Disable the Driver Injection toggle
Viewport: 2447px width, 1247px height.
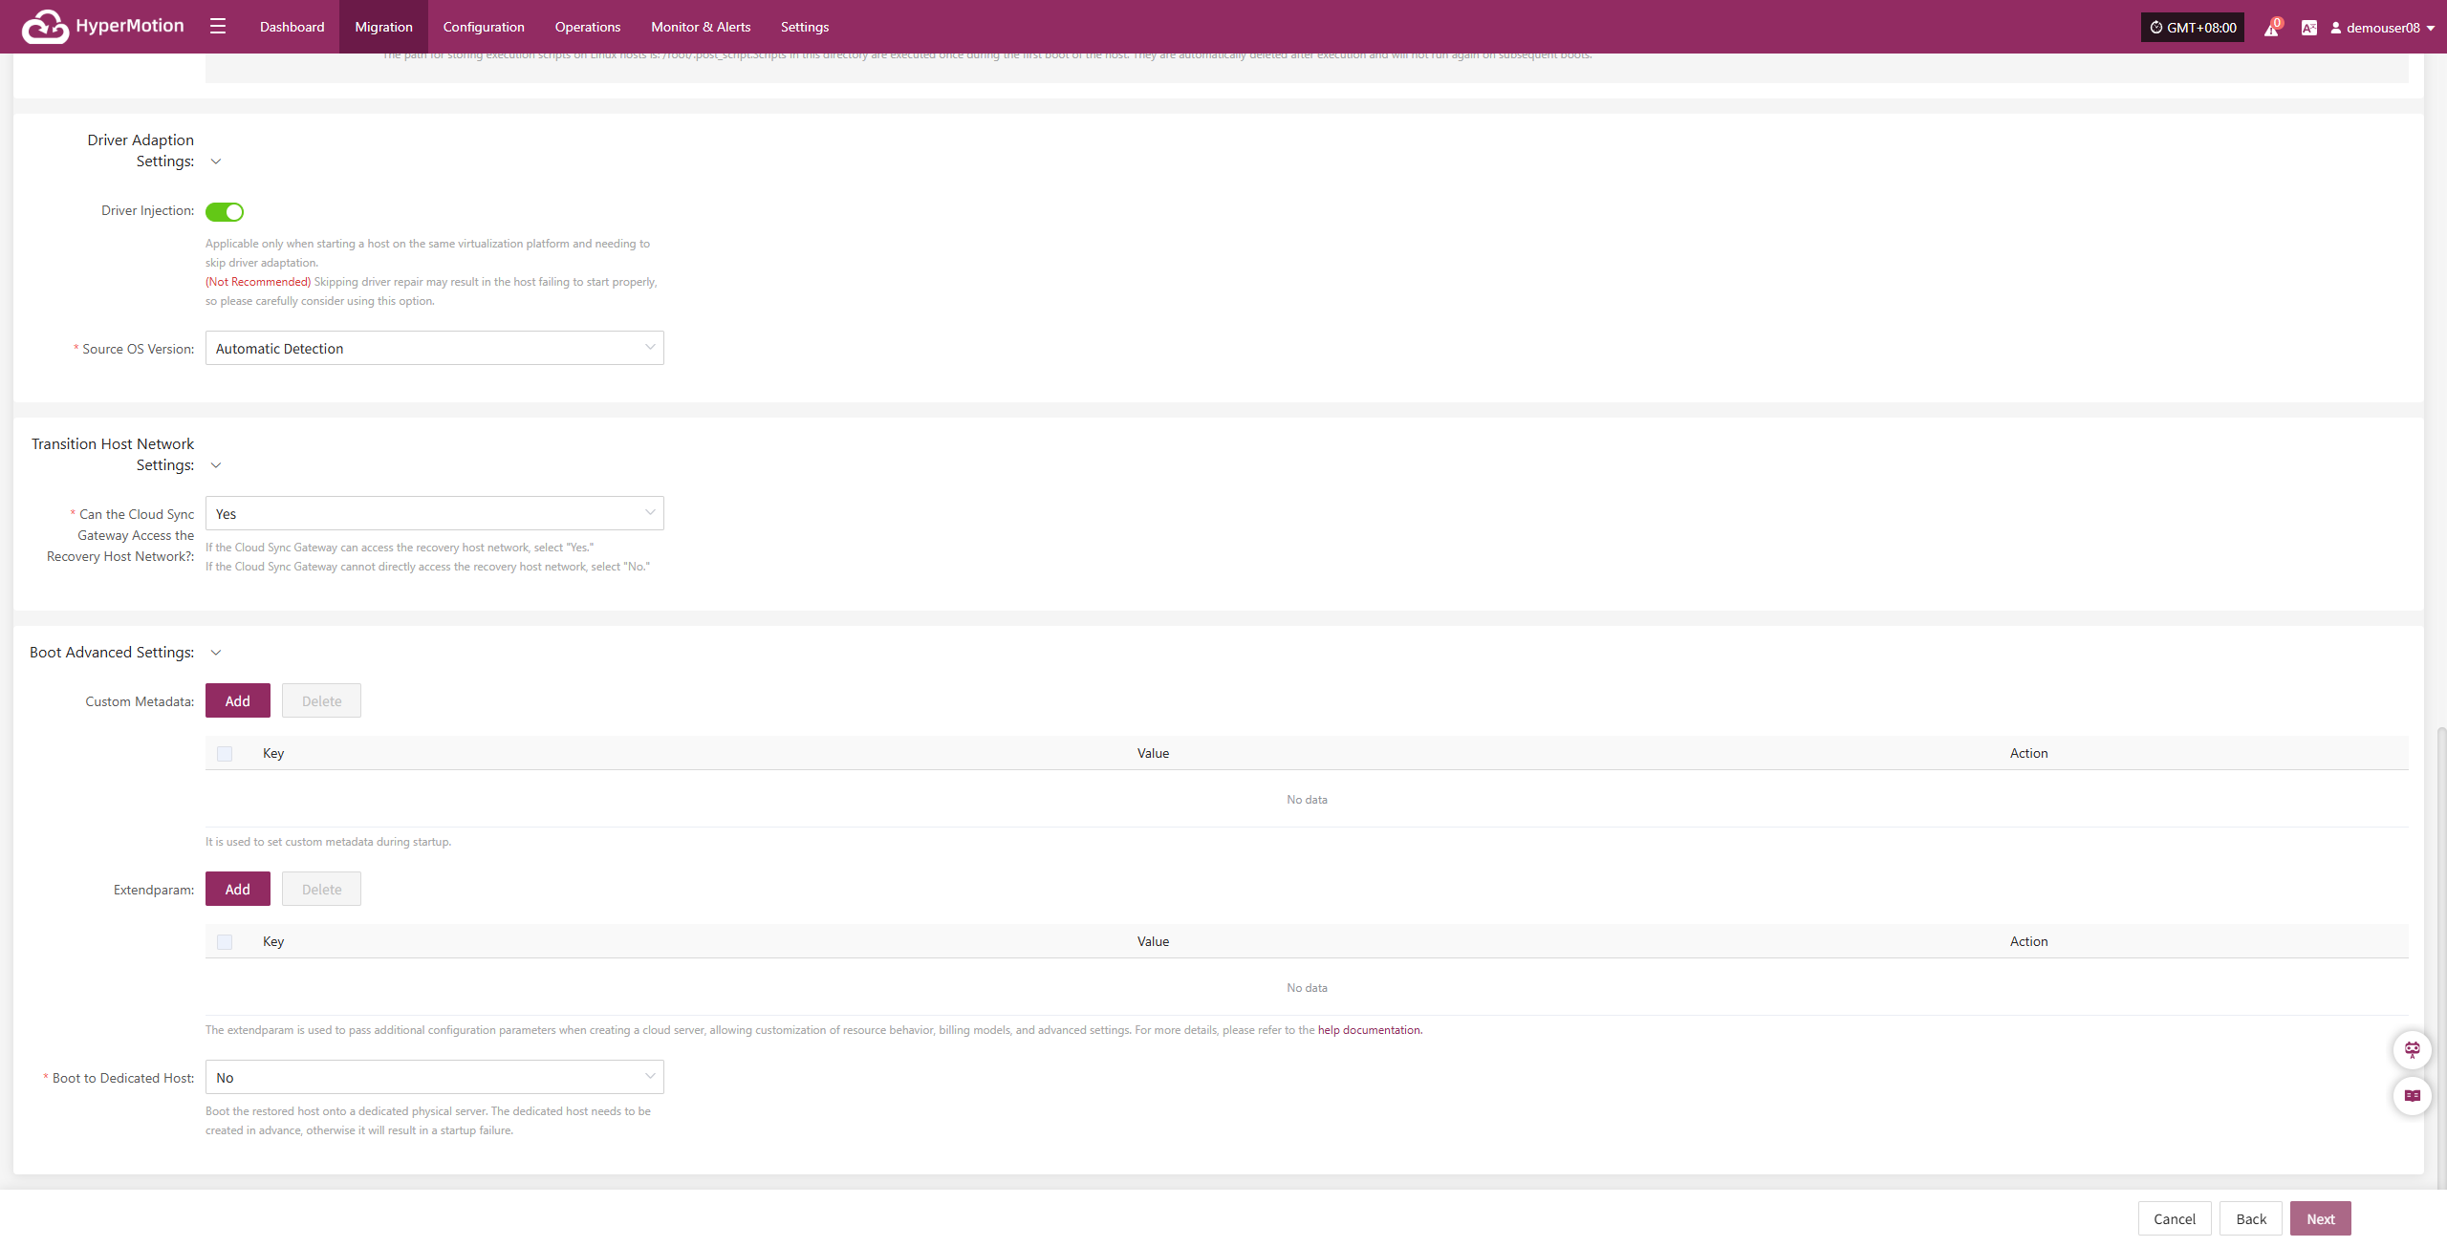pyautogui.click(x=225, y=211)
